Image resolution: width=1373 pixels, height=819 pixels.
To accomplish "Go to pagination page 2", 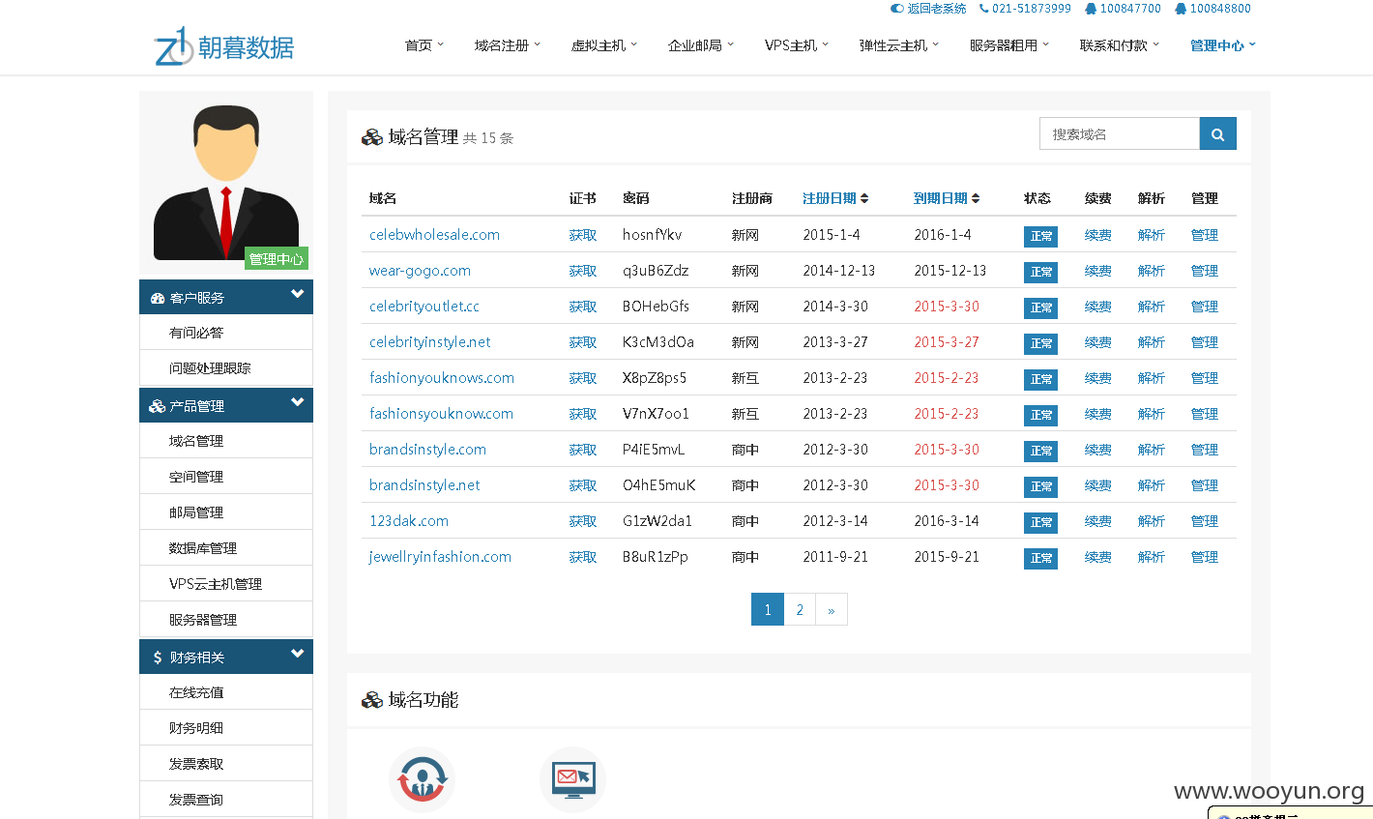I will coord(800,609).
